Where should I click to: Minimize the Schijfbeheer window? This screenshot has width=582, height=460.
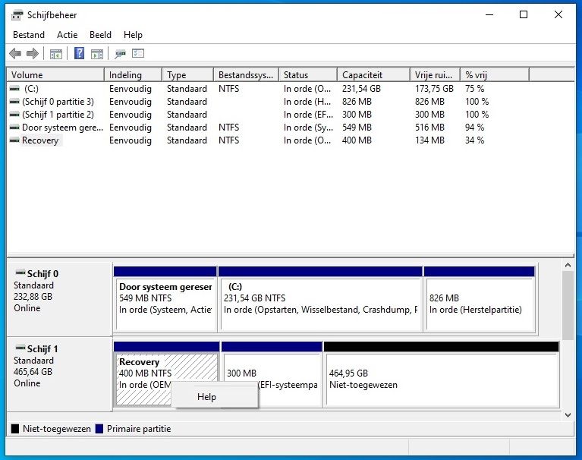point(489,14)
